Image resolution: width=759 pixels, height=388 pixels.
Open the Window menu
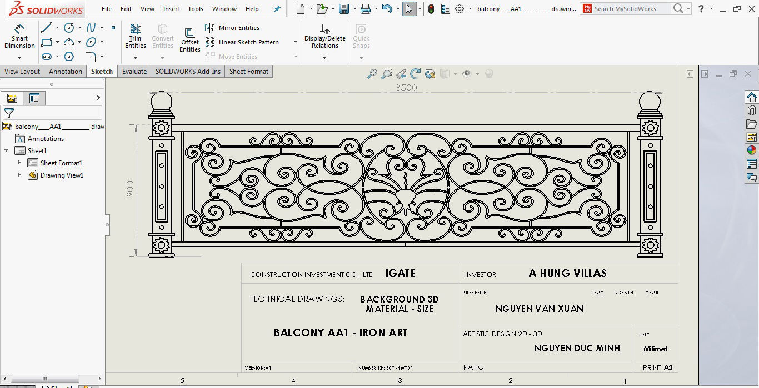point(224,9)
